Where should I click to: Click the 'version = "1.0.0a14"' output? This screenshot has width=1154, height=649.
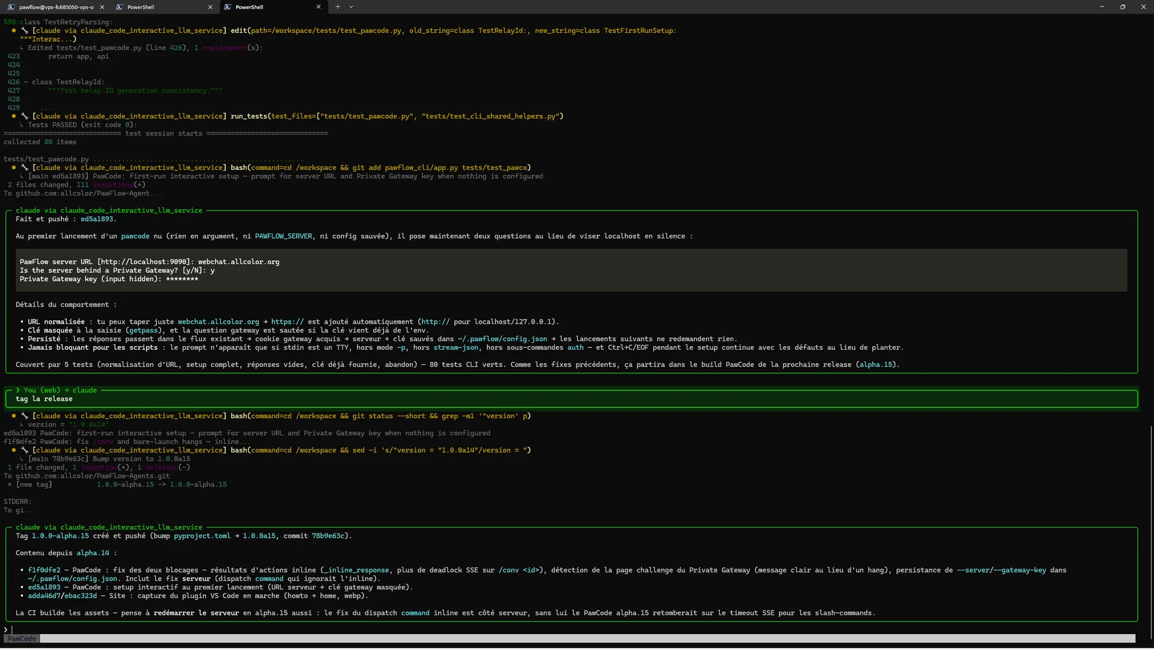[68, 425]
